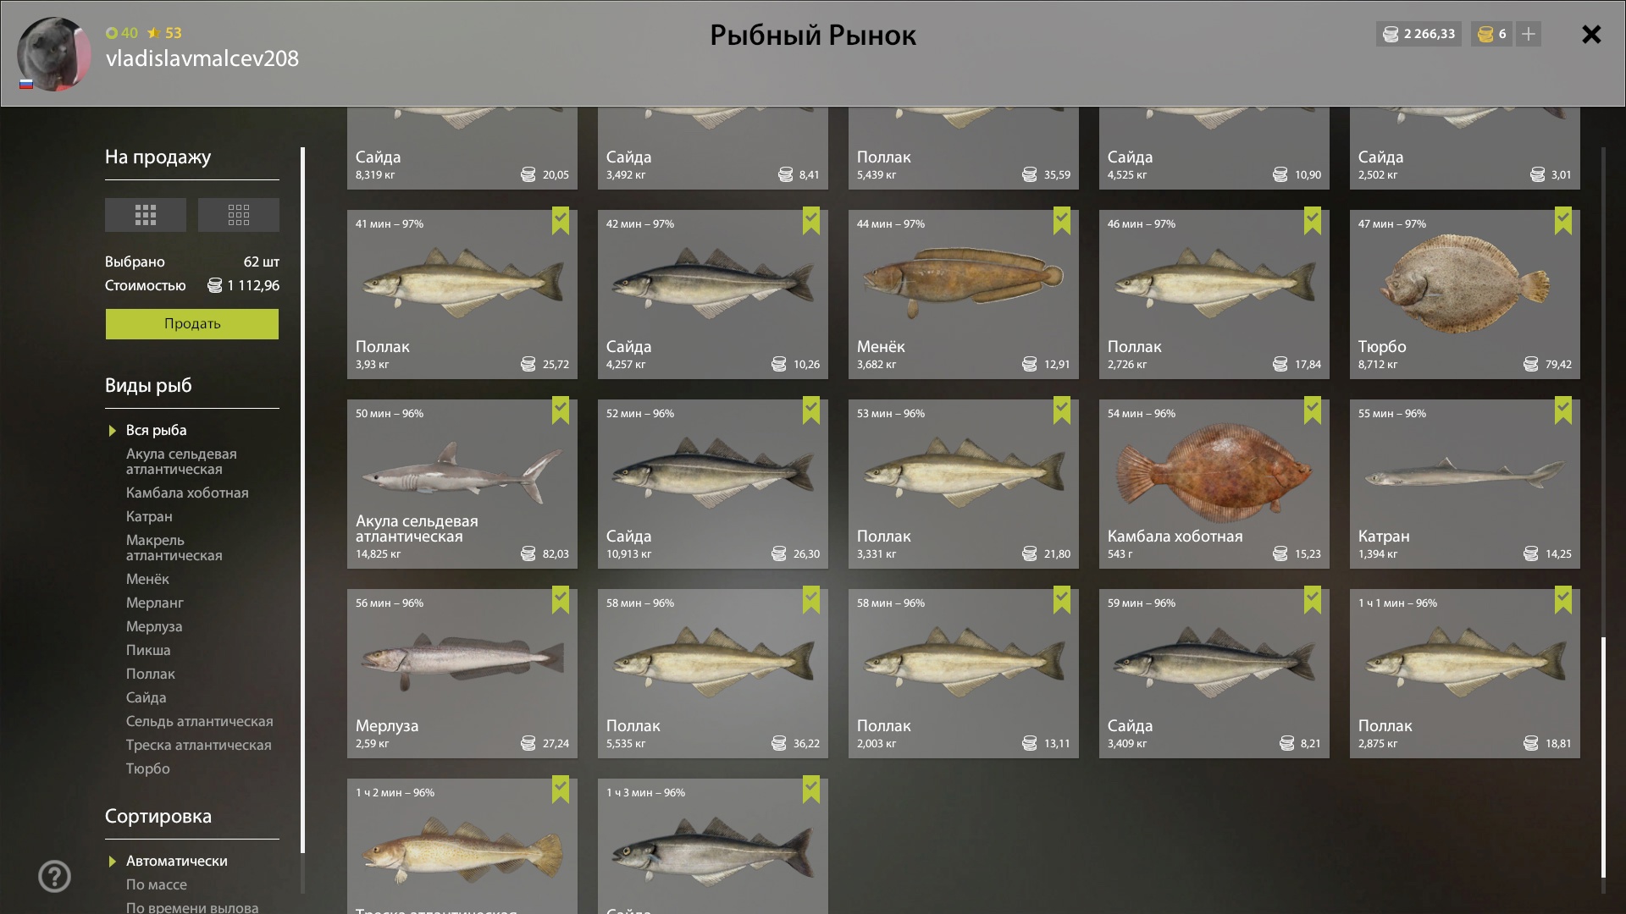Image resolution: width=1626 pixels, height=914 pixels.
Task: Filter the list by Треска атлантическая
Action: pos(198,745)
